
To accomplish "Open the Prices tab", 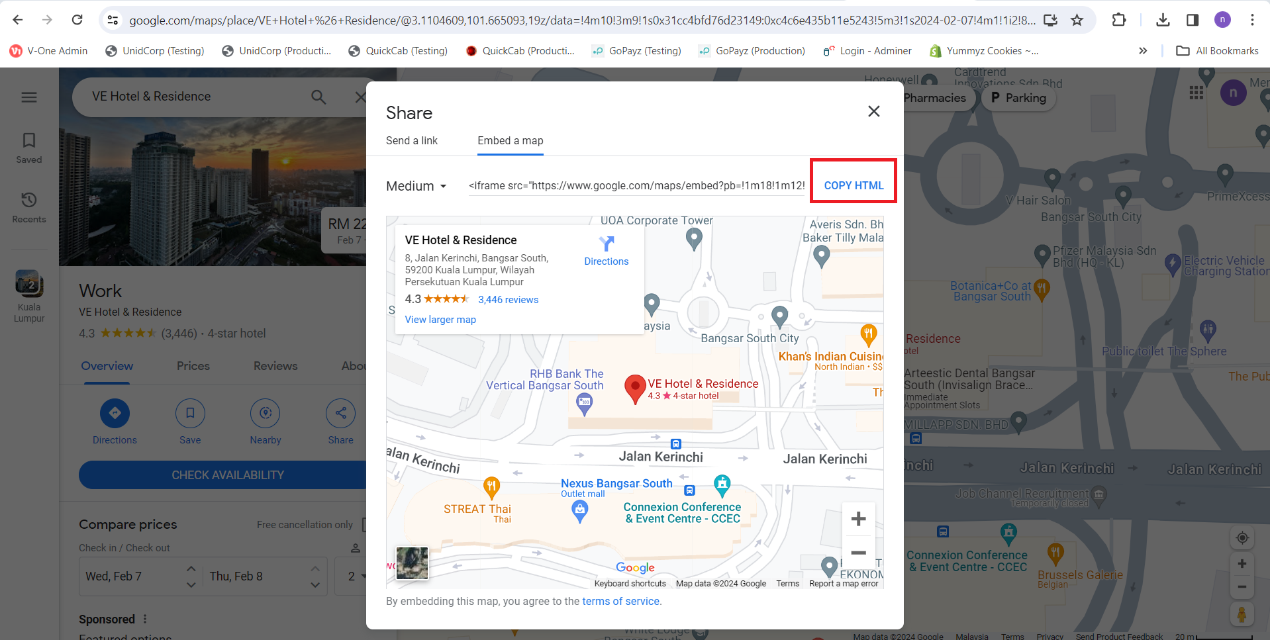I will [193, 366].
